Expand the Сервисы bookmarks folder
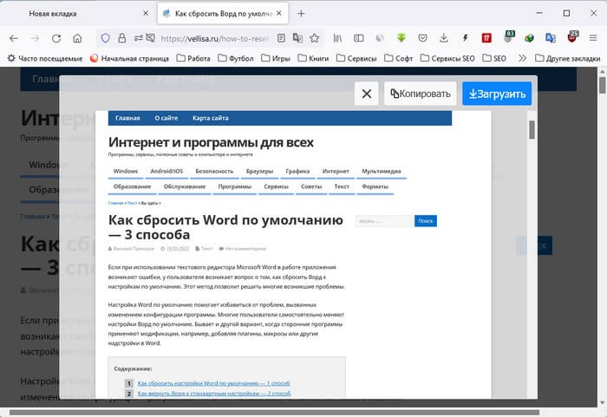 click(356, 58)
